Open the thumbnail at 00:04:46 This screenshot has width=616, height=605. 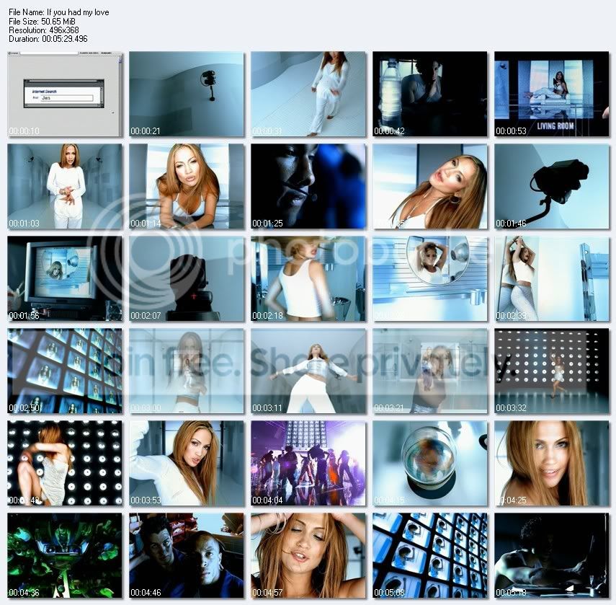pos(187,555)
